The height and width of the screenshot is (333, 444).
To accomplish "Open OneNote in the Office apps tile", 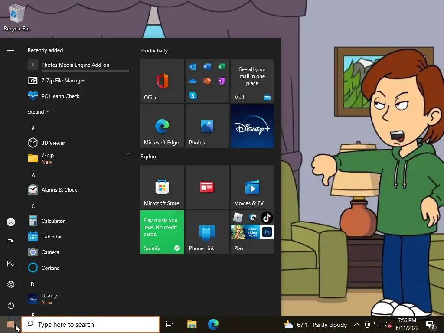I will (222, 81).
